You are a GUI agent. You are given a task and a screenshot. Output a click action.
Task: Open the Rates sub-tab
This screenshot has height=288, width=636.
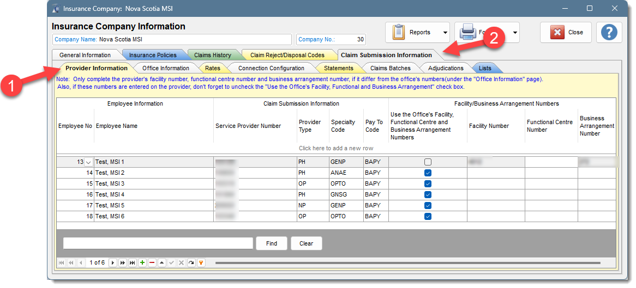click(213, 68)
